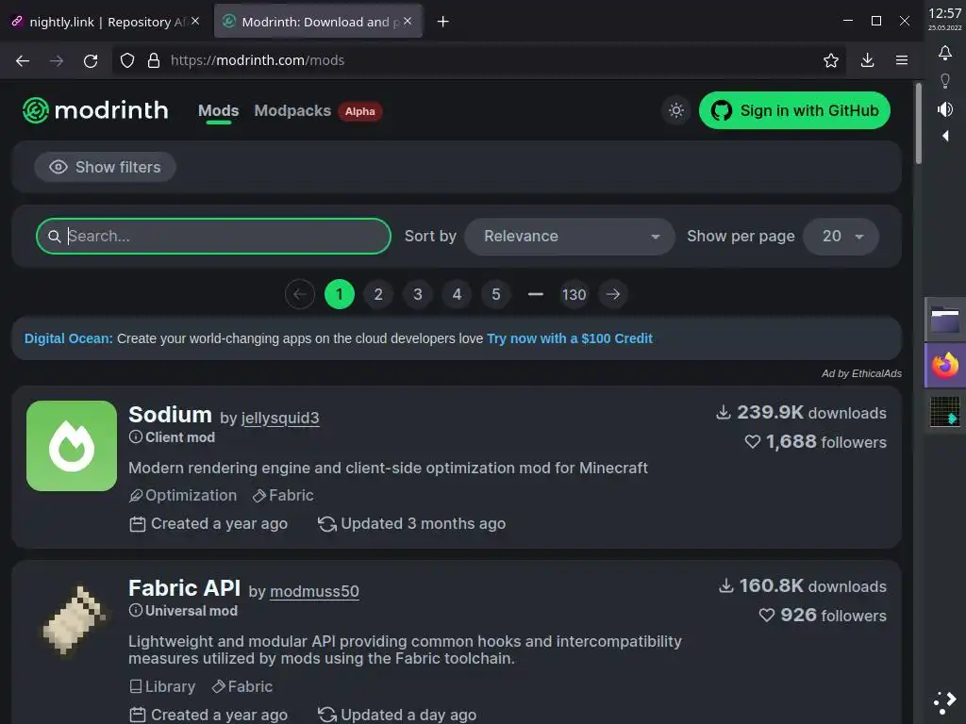Viewport: 966px width, 724px height.
Task: Click Fabric API Fabric loader tag
Action: click(x=242, y=686)
